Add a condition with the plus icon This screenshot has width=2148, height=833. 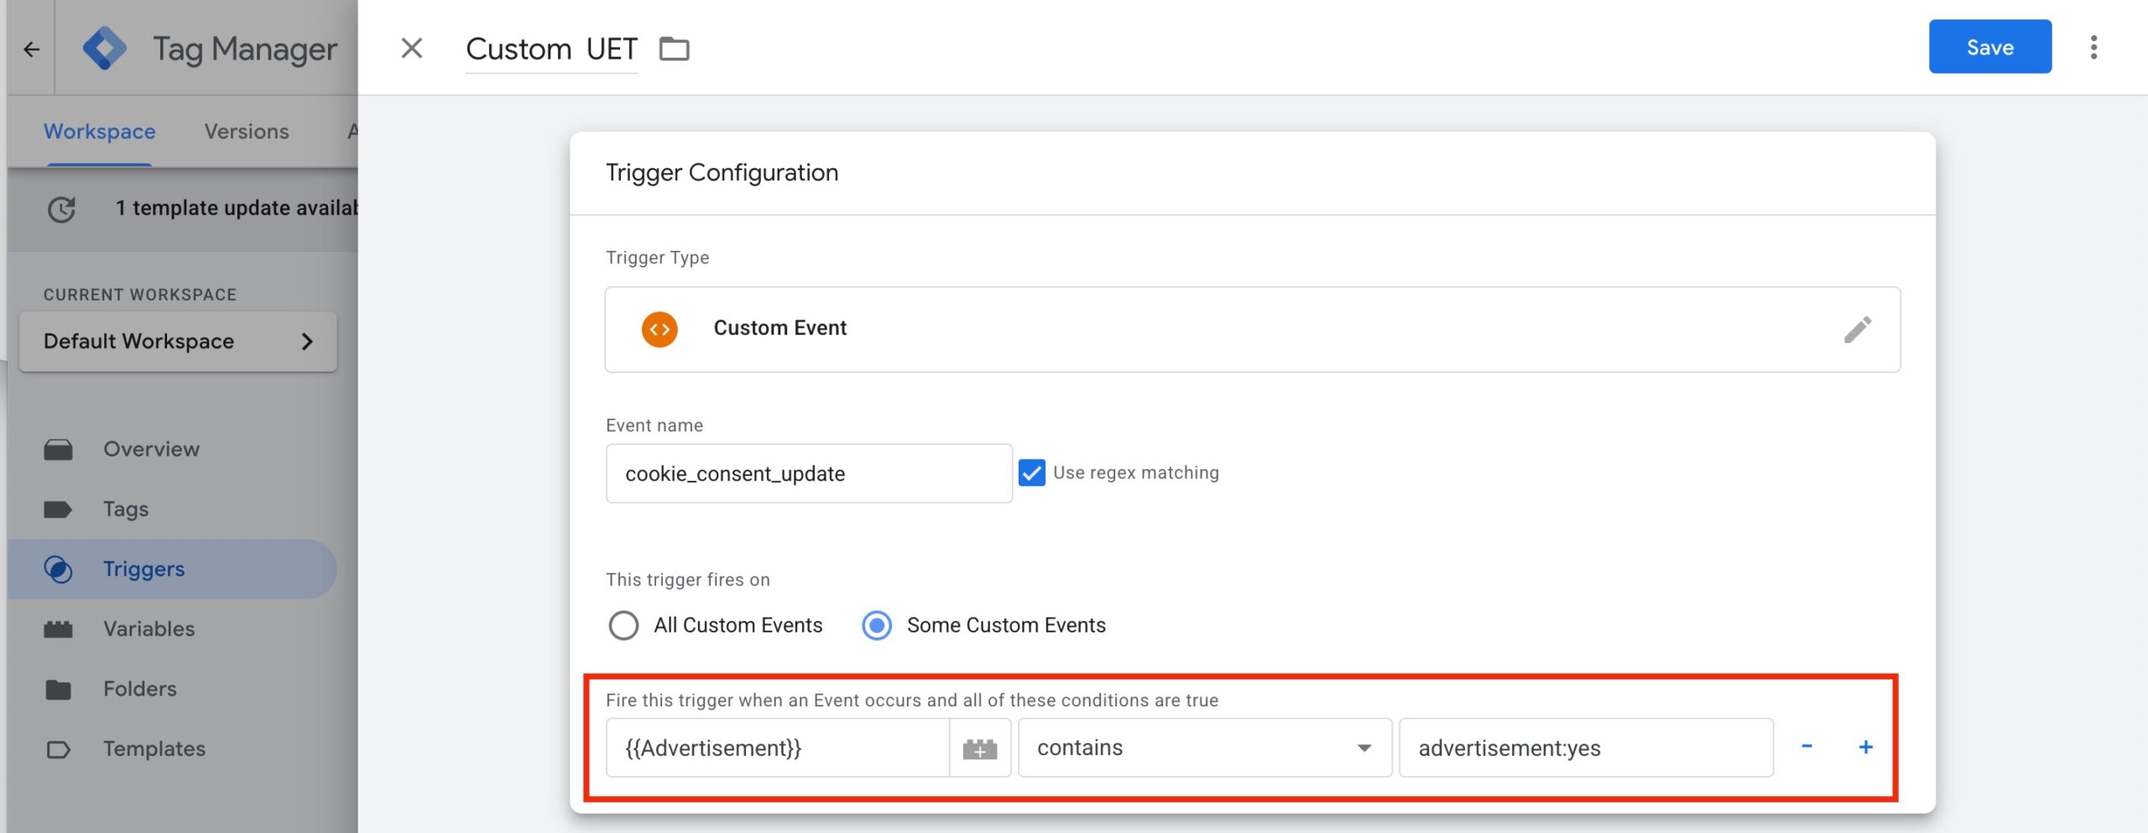[x=1865, y=747]
